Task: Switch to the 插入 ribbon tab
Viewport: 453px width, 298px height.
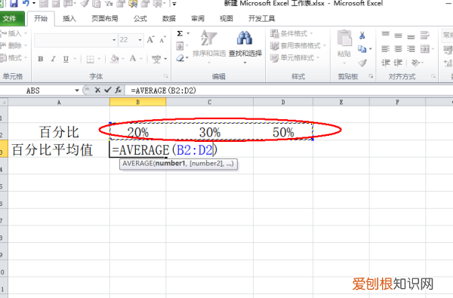Action: [x=69, y=19]
